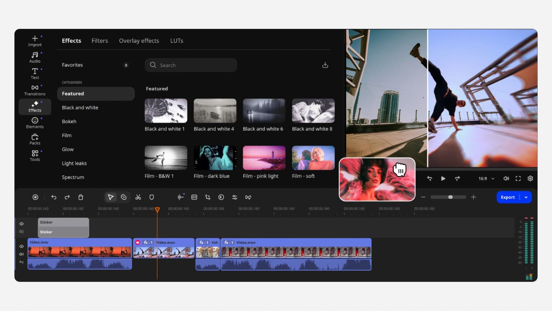Click the Undo icon in the toolbar

pos(54,197)
